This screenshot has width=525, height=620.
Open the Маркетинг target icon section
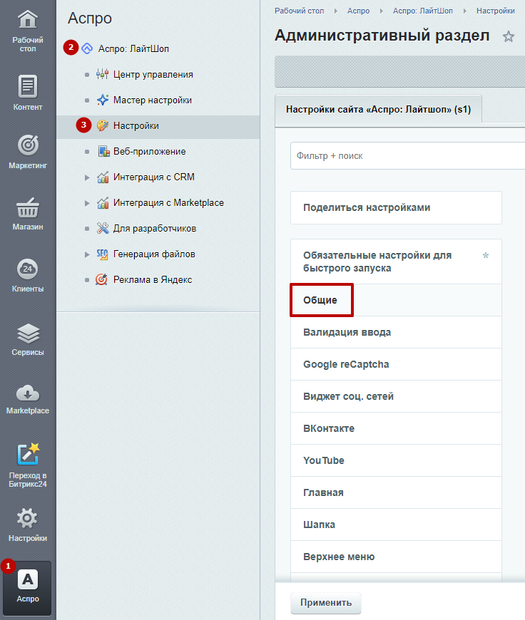pos(28,152)
